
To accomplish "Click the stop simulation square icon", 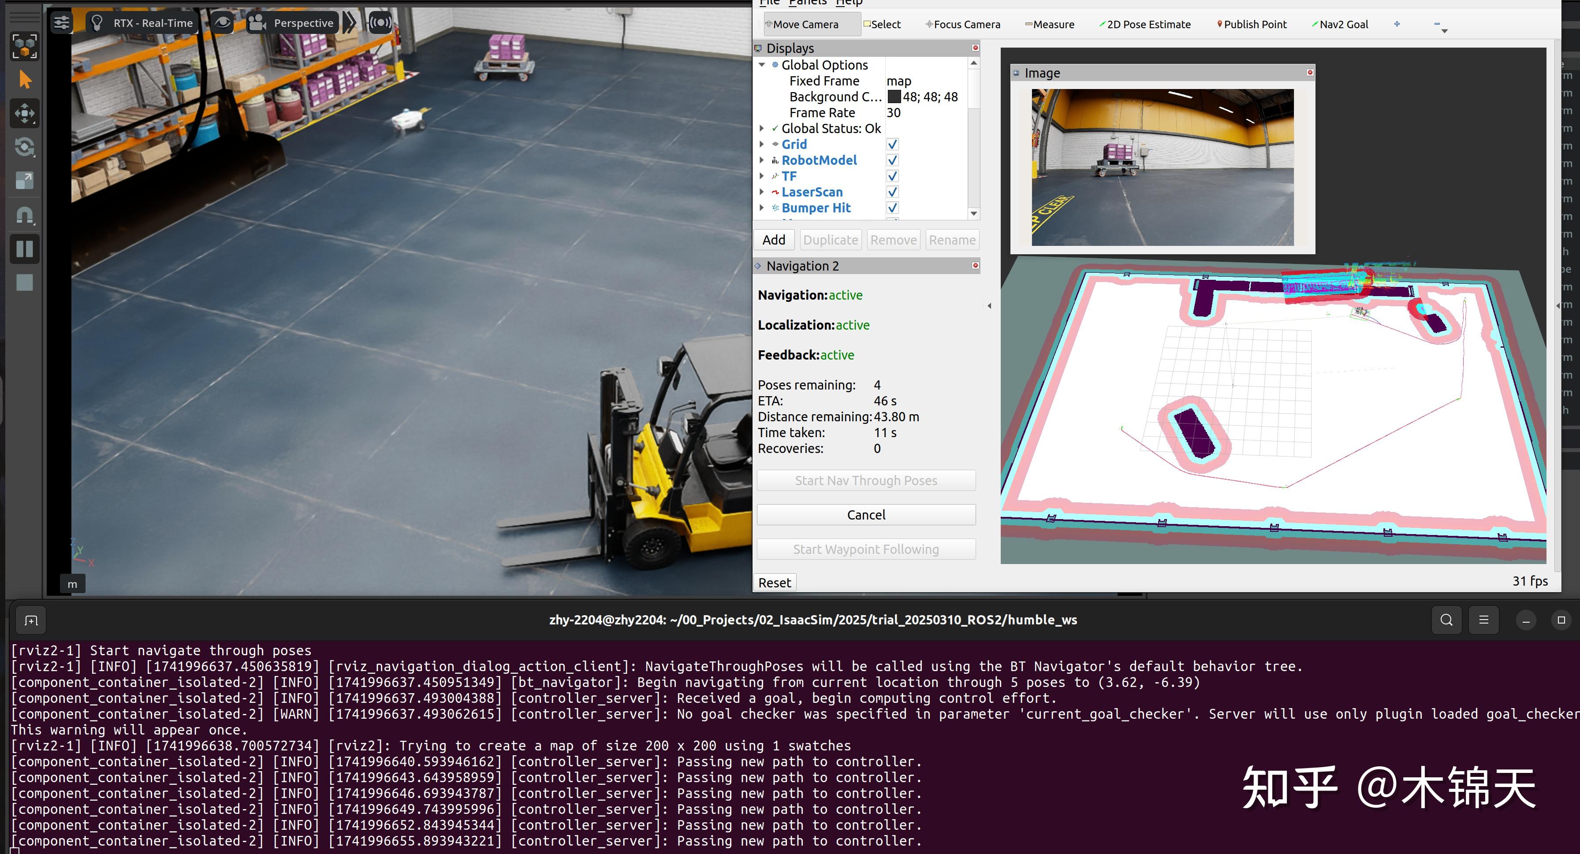I will coord(25,282).
